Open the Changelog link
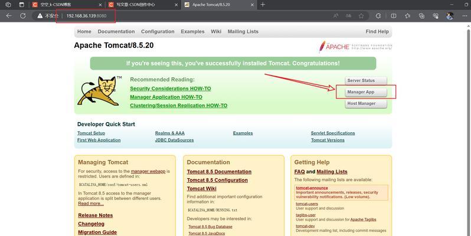Screen dimensions: 471x236 click(91, 224)
